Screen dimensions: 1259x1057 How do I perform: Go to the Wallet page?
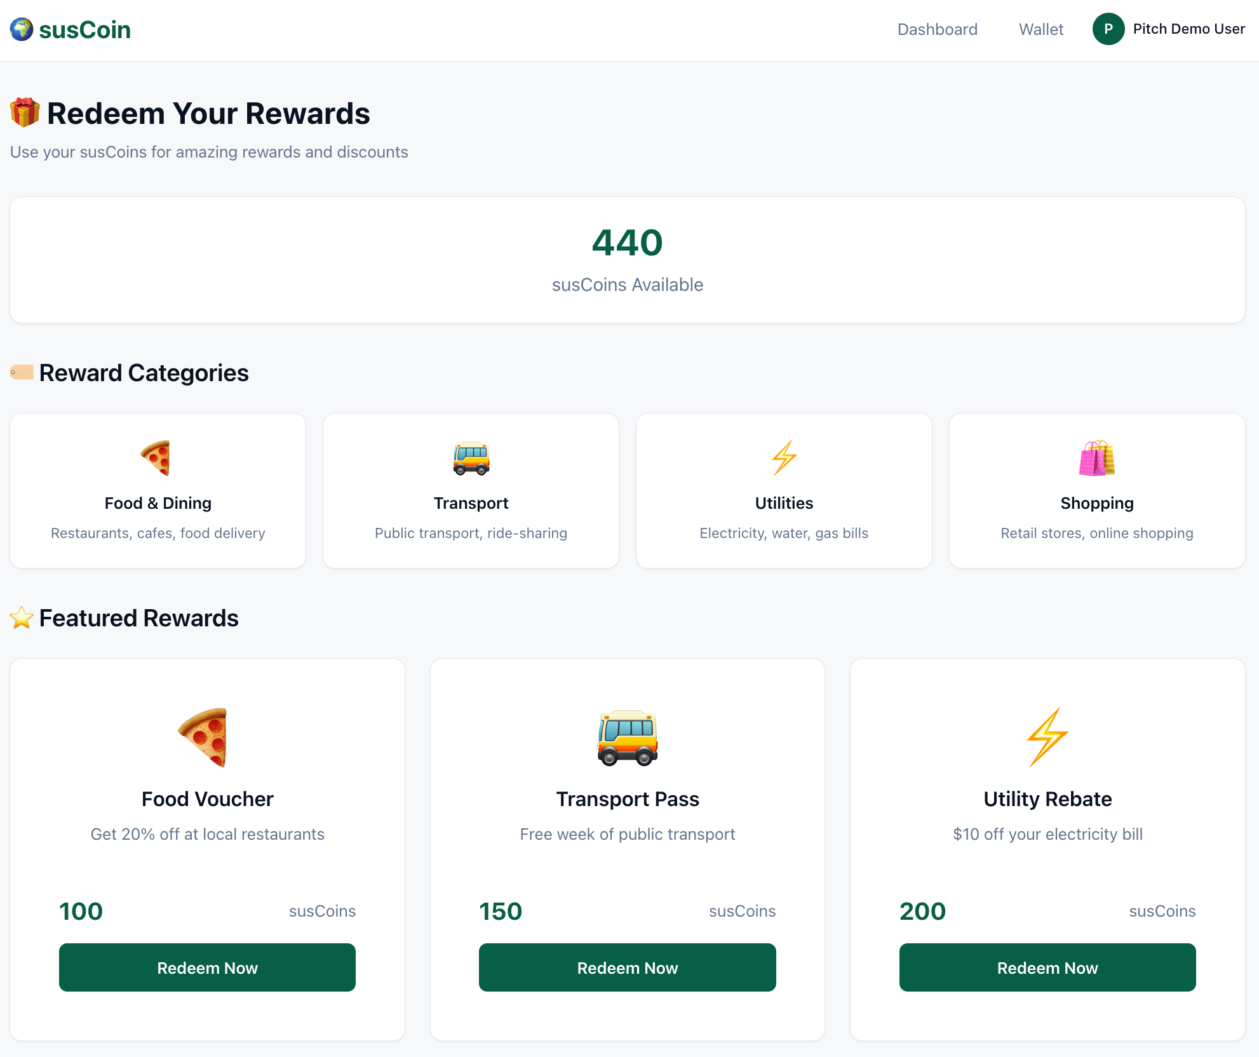[x=1040, y=29]
